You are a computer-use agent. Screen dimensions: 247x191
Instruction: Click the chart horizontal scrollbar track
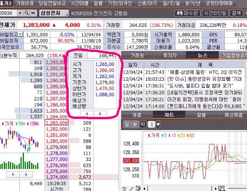point(180,188)
